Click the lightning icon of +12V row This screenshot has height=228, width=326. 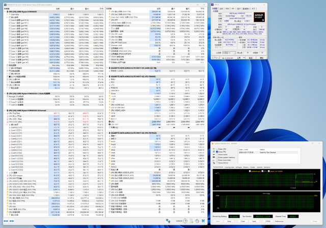coord(110,99)
